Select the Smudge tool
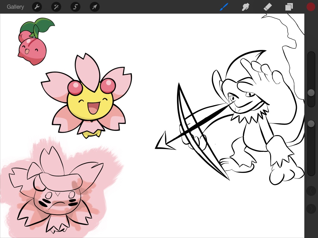Viewport: 318px width, 238px height. click(246, 7)
